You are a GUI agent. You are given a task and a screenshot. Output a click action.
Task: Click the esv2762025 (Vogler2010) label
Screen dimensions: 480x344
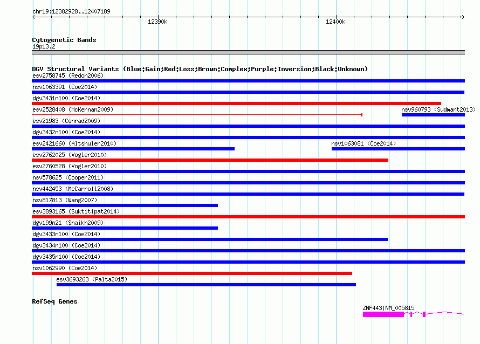click(x=70, y=155)
